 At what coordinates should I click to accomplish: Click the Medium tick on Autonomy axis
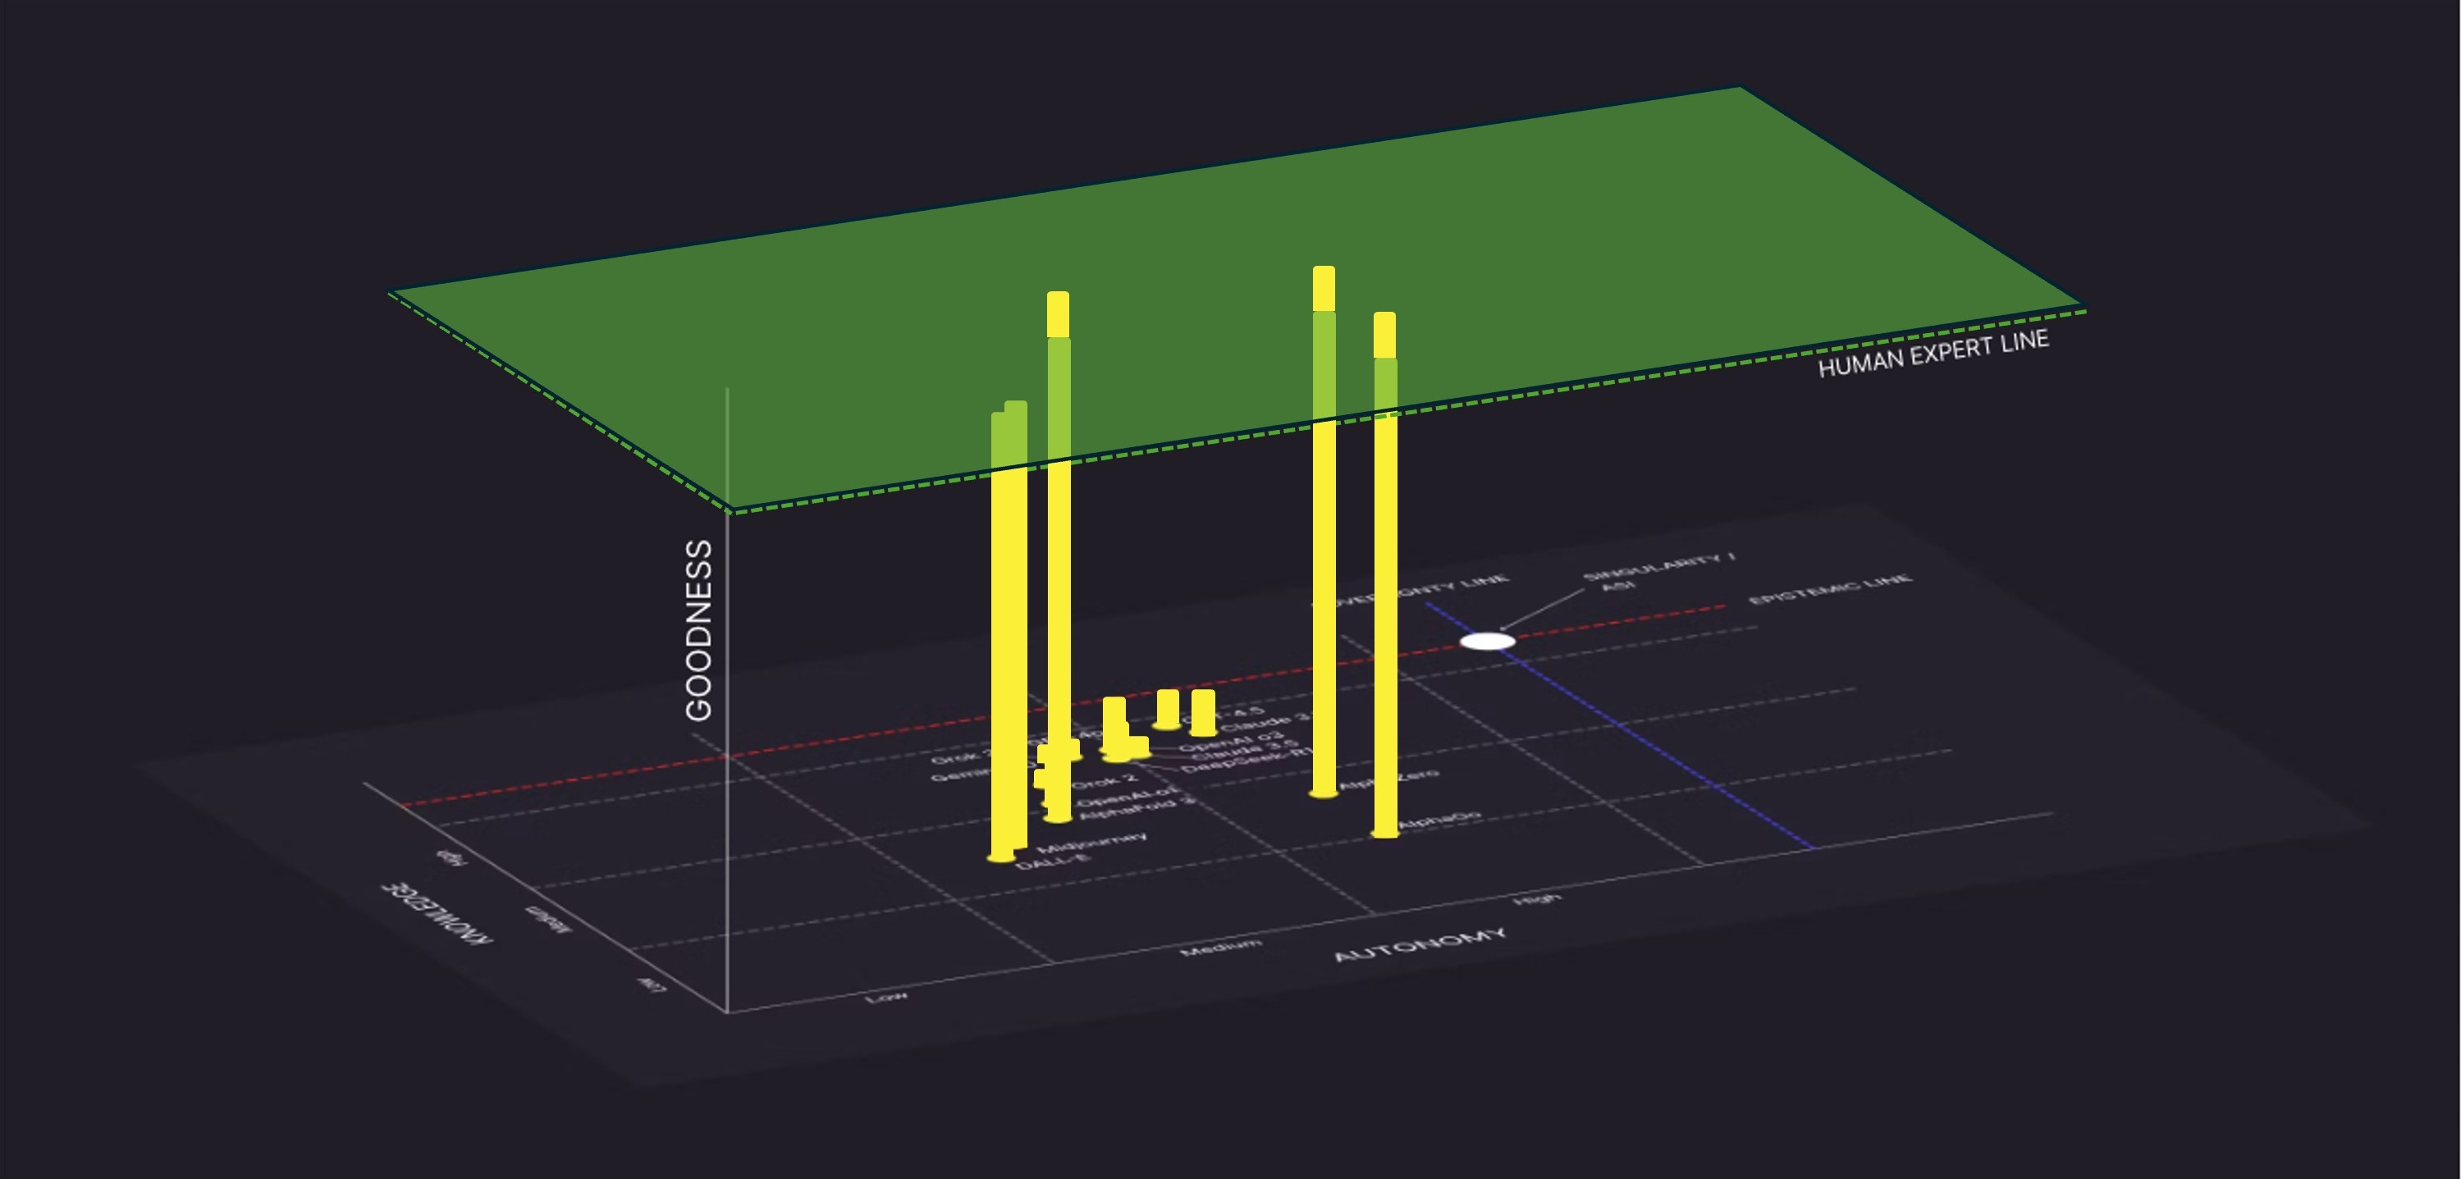1220,947
